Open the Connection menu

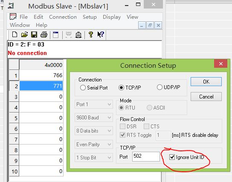(x=63, y=17)
